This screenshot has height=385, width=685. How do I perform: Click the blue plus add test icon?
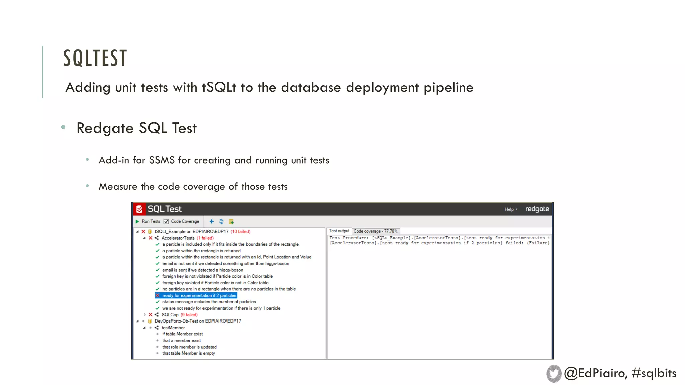click(211, 221)
